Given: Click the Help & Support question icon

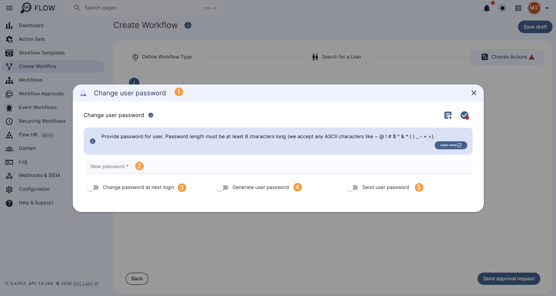Looking at the screenshot, I should (x=9, y=203).
